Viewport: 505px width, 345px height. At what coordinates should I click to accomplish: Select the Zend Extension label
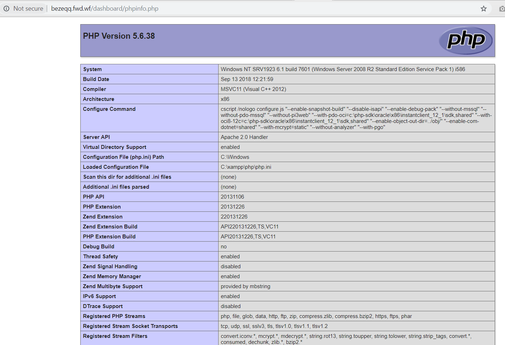(x=103, y=217)
